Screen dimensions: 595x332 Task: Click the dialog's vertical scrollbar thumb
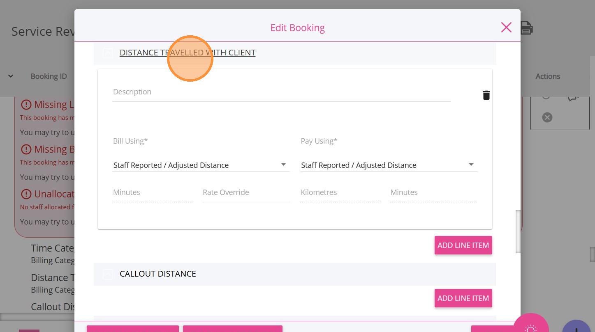pos(518,232)
